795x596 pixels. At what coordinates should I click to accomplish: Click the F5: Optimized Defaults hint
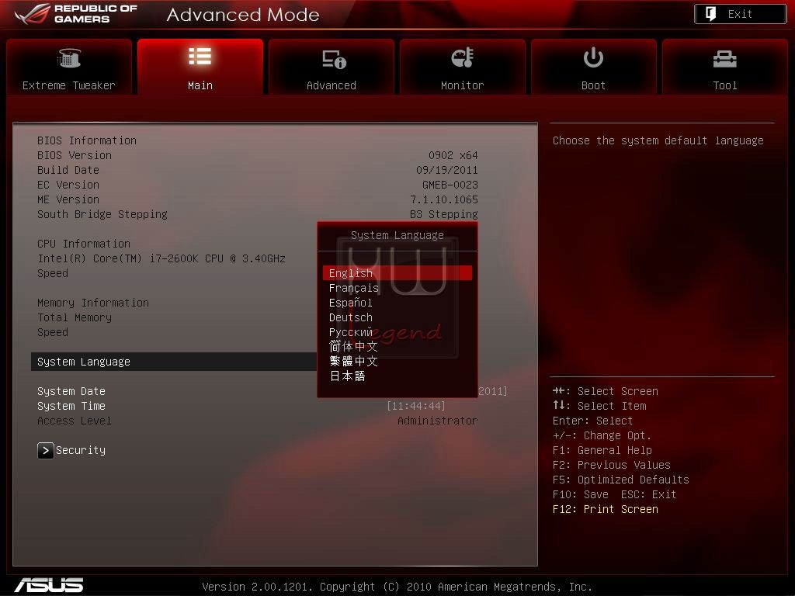tap(620, 480)
